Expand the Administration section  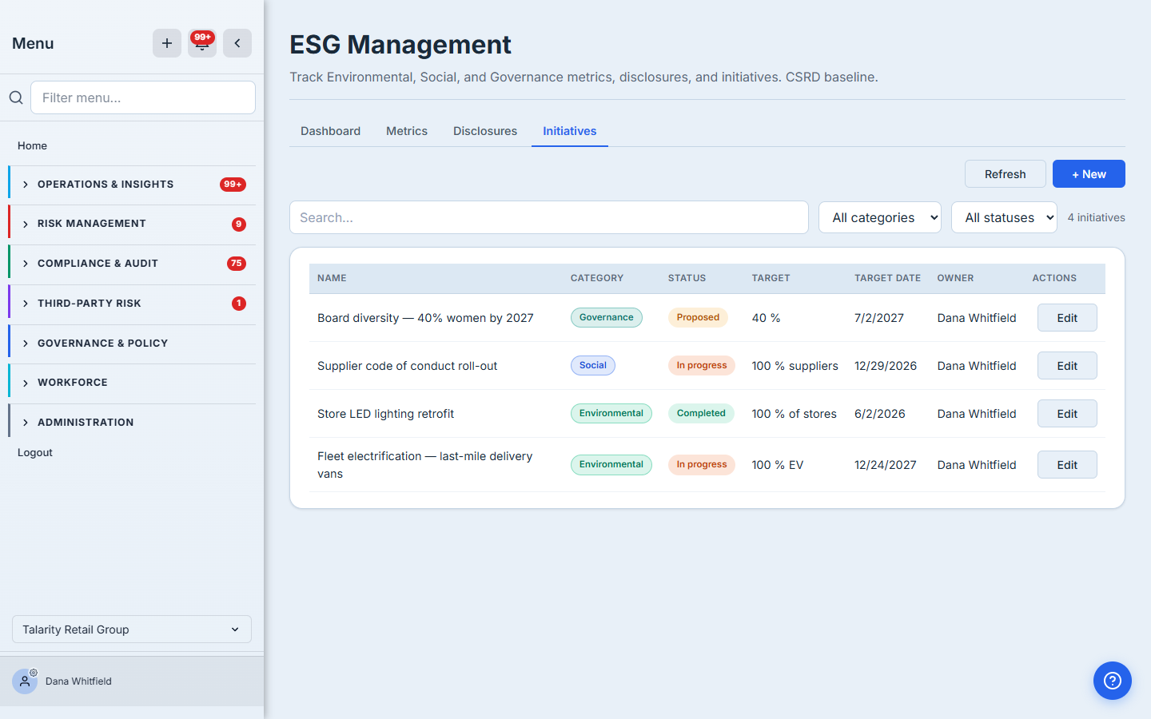coord(132,423)
